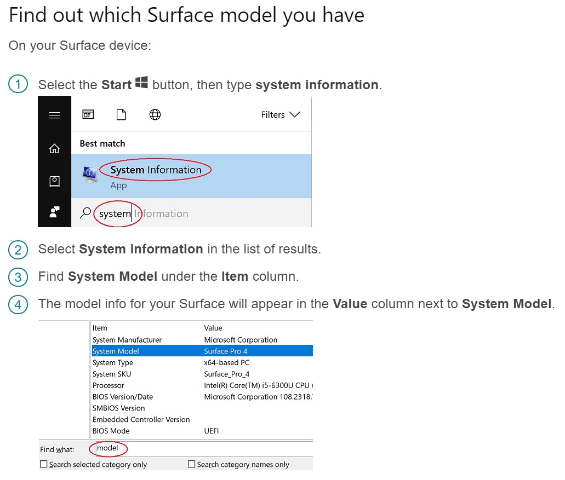Select the Apps filter icon
Viewport: 565px width, 480px height.
coord(88,114)
